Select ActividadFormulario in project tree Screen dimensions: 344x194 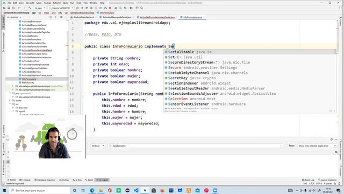(32, 39)
